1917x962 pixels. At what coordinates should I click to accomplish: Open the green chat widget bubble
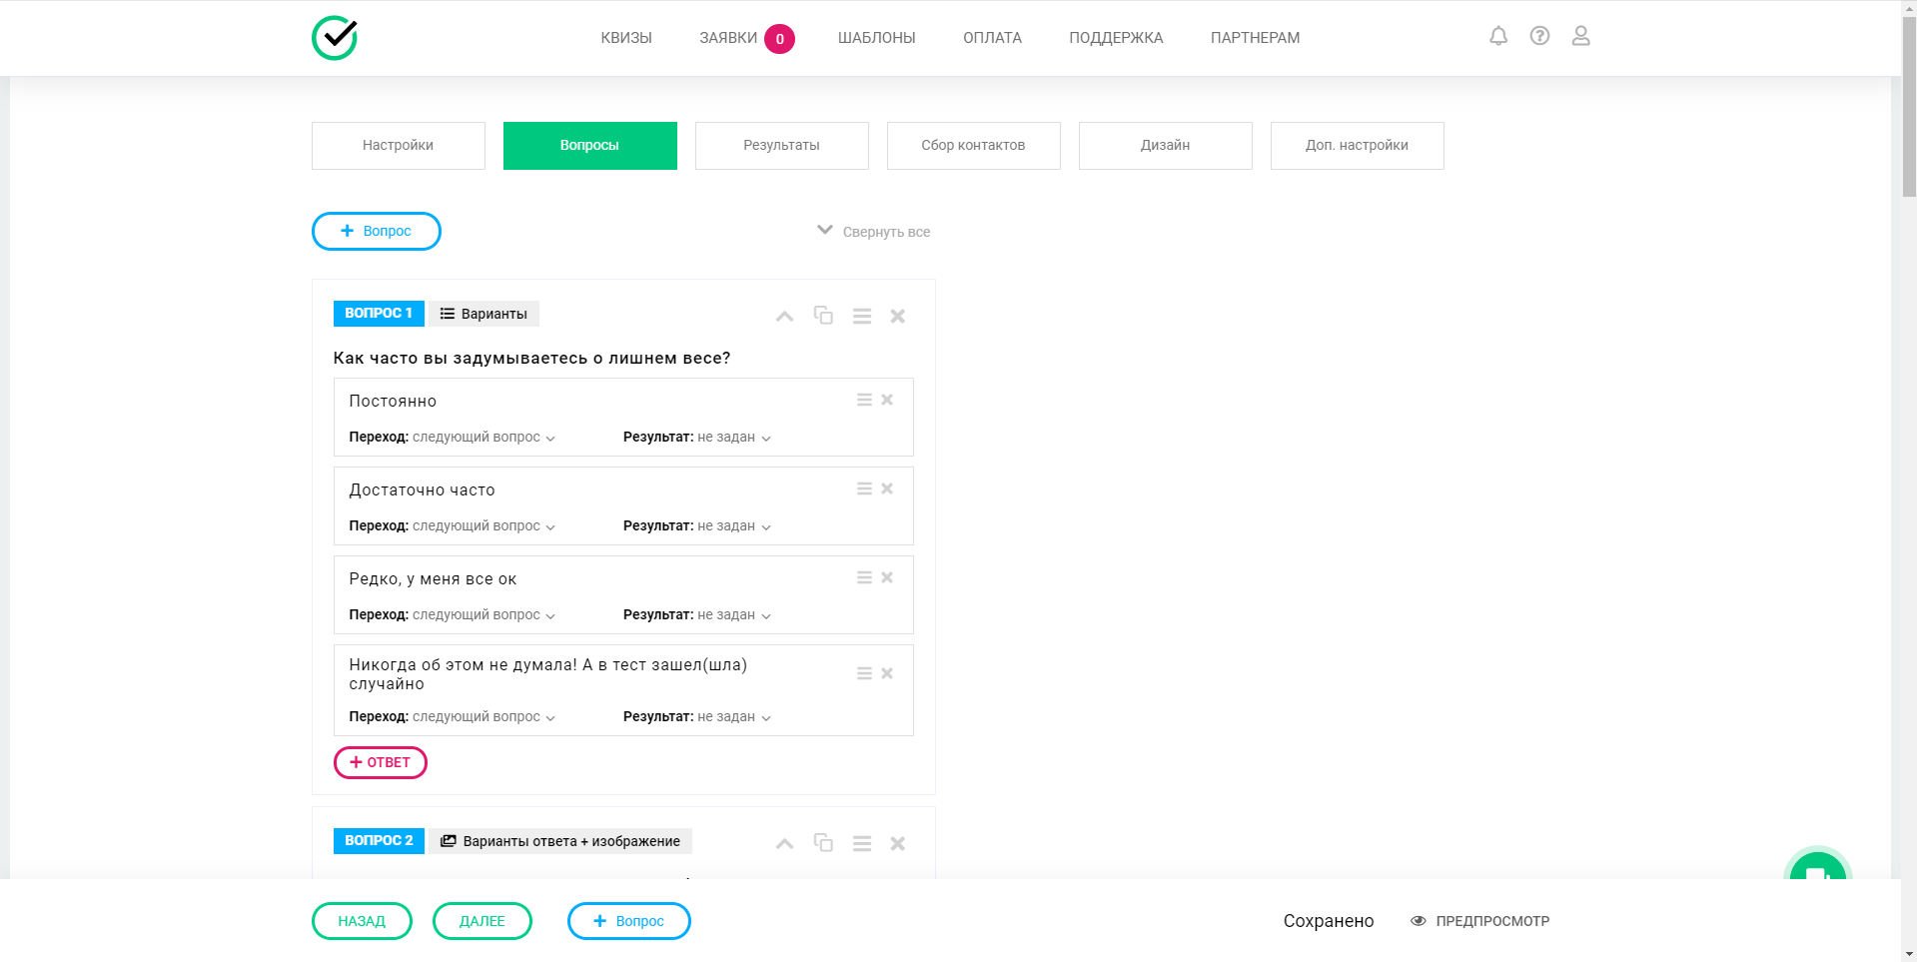click(1817, 865)
